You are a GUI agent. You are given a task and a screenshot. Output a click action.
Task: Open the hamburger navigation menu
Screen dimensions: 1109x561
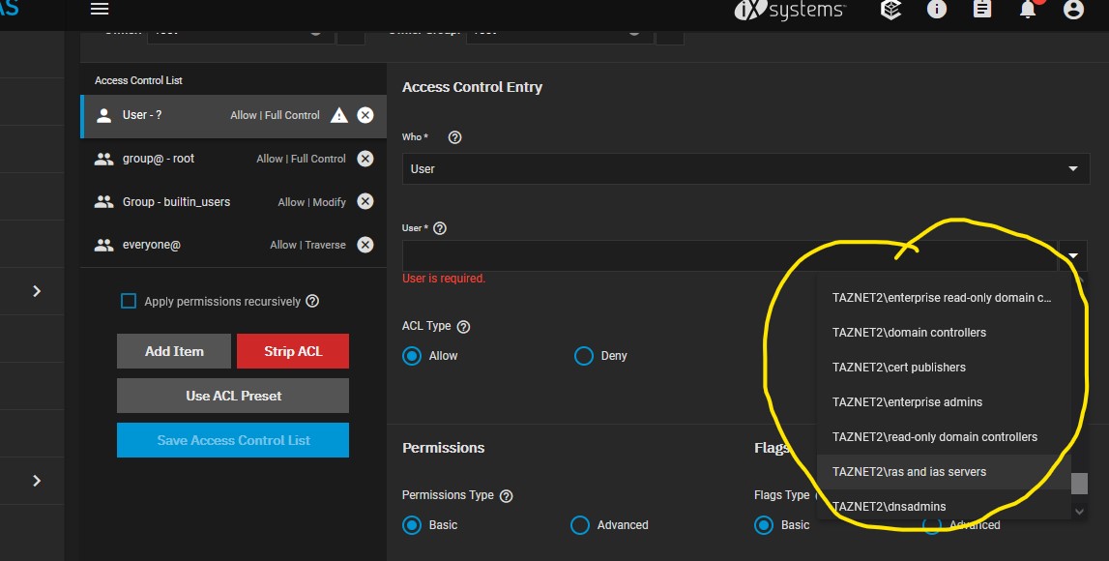coord(100,9)
